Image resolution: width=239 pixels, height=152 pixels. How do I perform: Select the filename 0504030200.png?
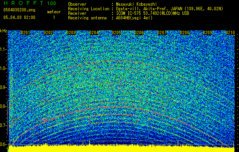[x=19, y=10]
